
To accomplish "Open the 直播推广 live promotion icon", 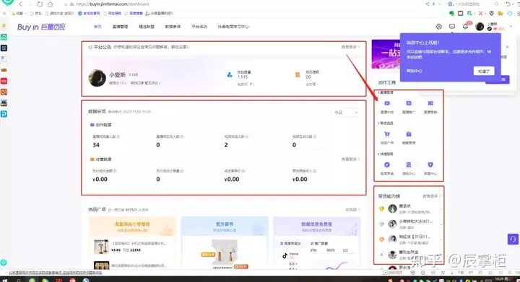I will click(x=409, y=103).
